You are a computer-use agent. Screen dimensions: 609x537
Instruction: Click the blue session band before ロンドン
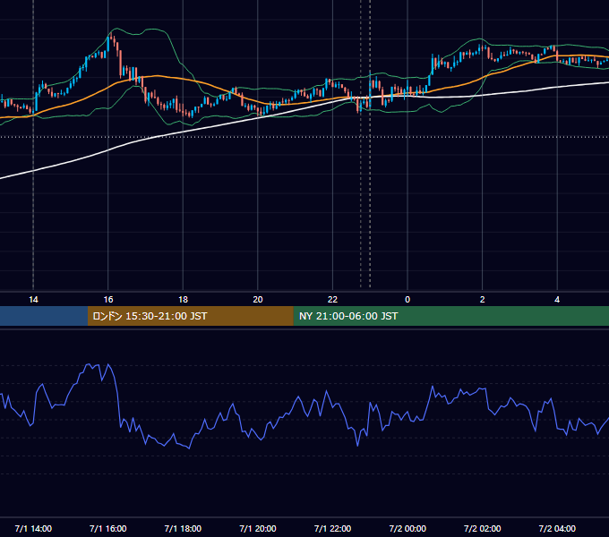coord(44,316)
